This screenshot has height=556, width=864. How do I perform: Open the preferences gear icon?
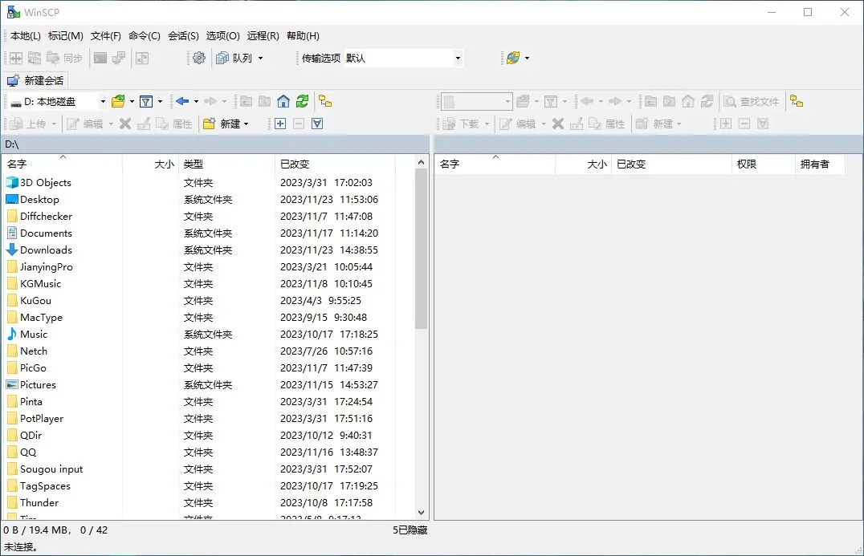(x=199, y=58)
